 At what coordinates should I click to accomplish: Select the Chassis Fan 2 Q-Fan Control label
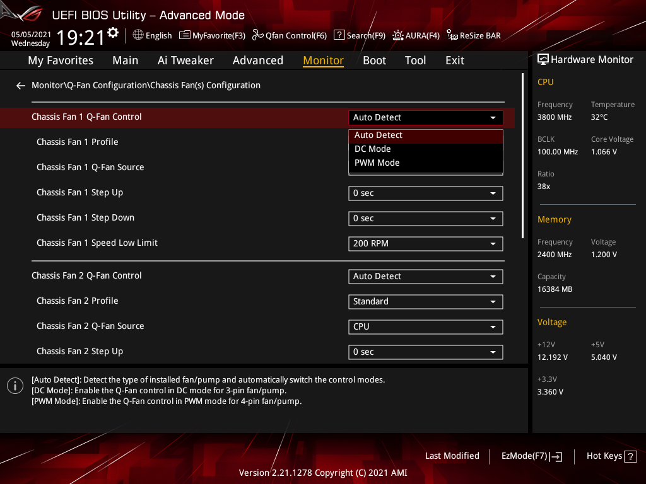click(x=86, y=276)
